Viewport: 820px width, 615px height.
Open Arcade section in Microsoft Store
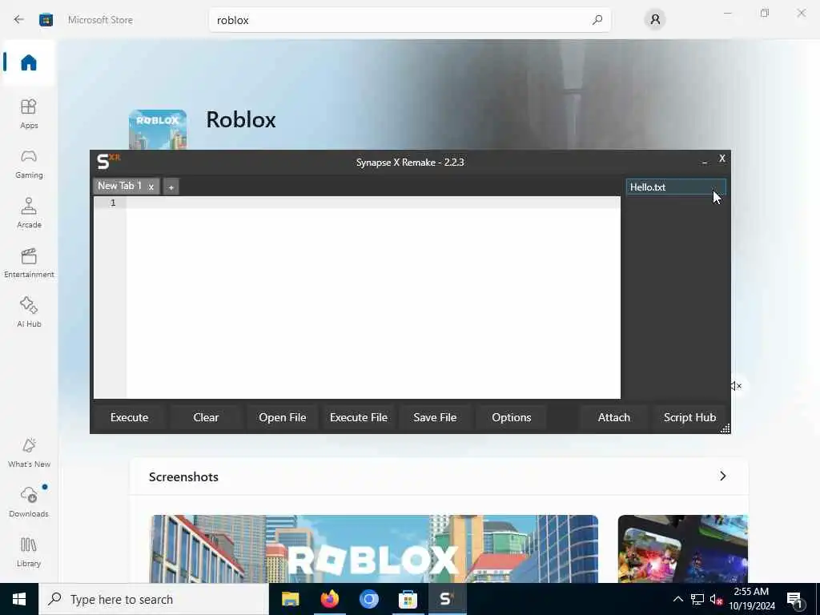pyautogui.click(x=29, y=213)
